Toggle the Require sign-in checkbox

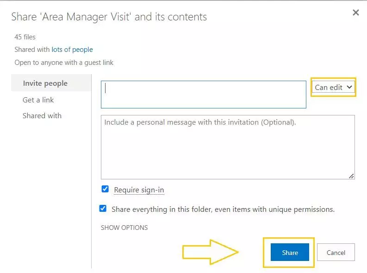[x=106, y=189]
